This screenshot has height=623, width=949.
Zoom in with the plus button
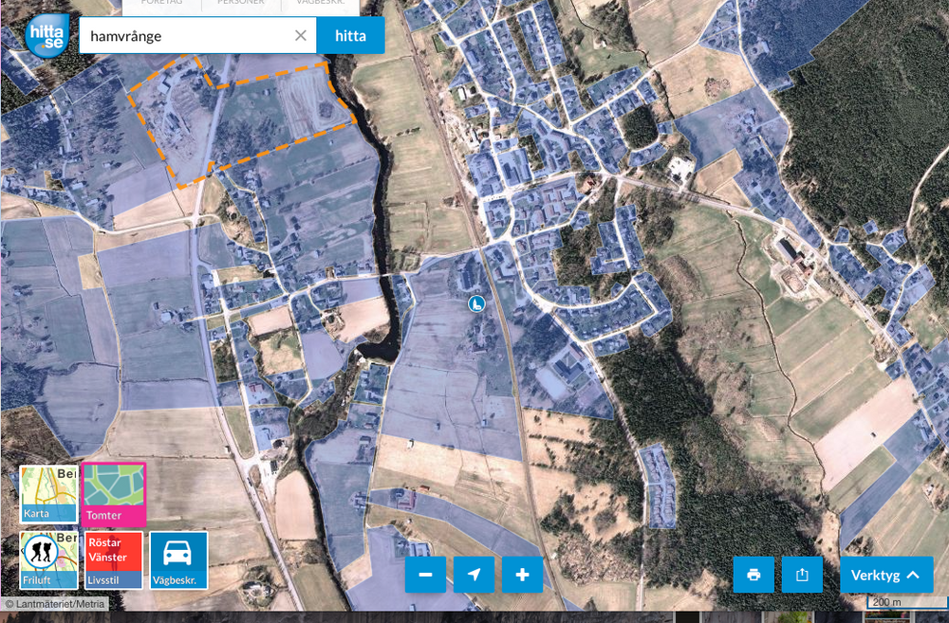point(522,575)
